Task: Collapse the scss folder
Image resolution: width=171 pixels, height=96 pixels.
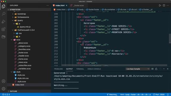Action: coord(18,40)
